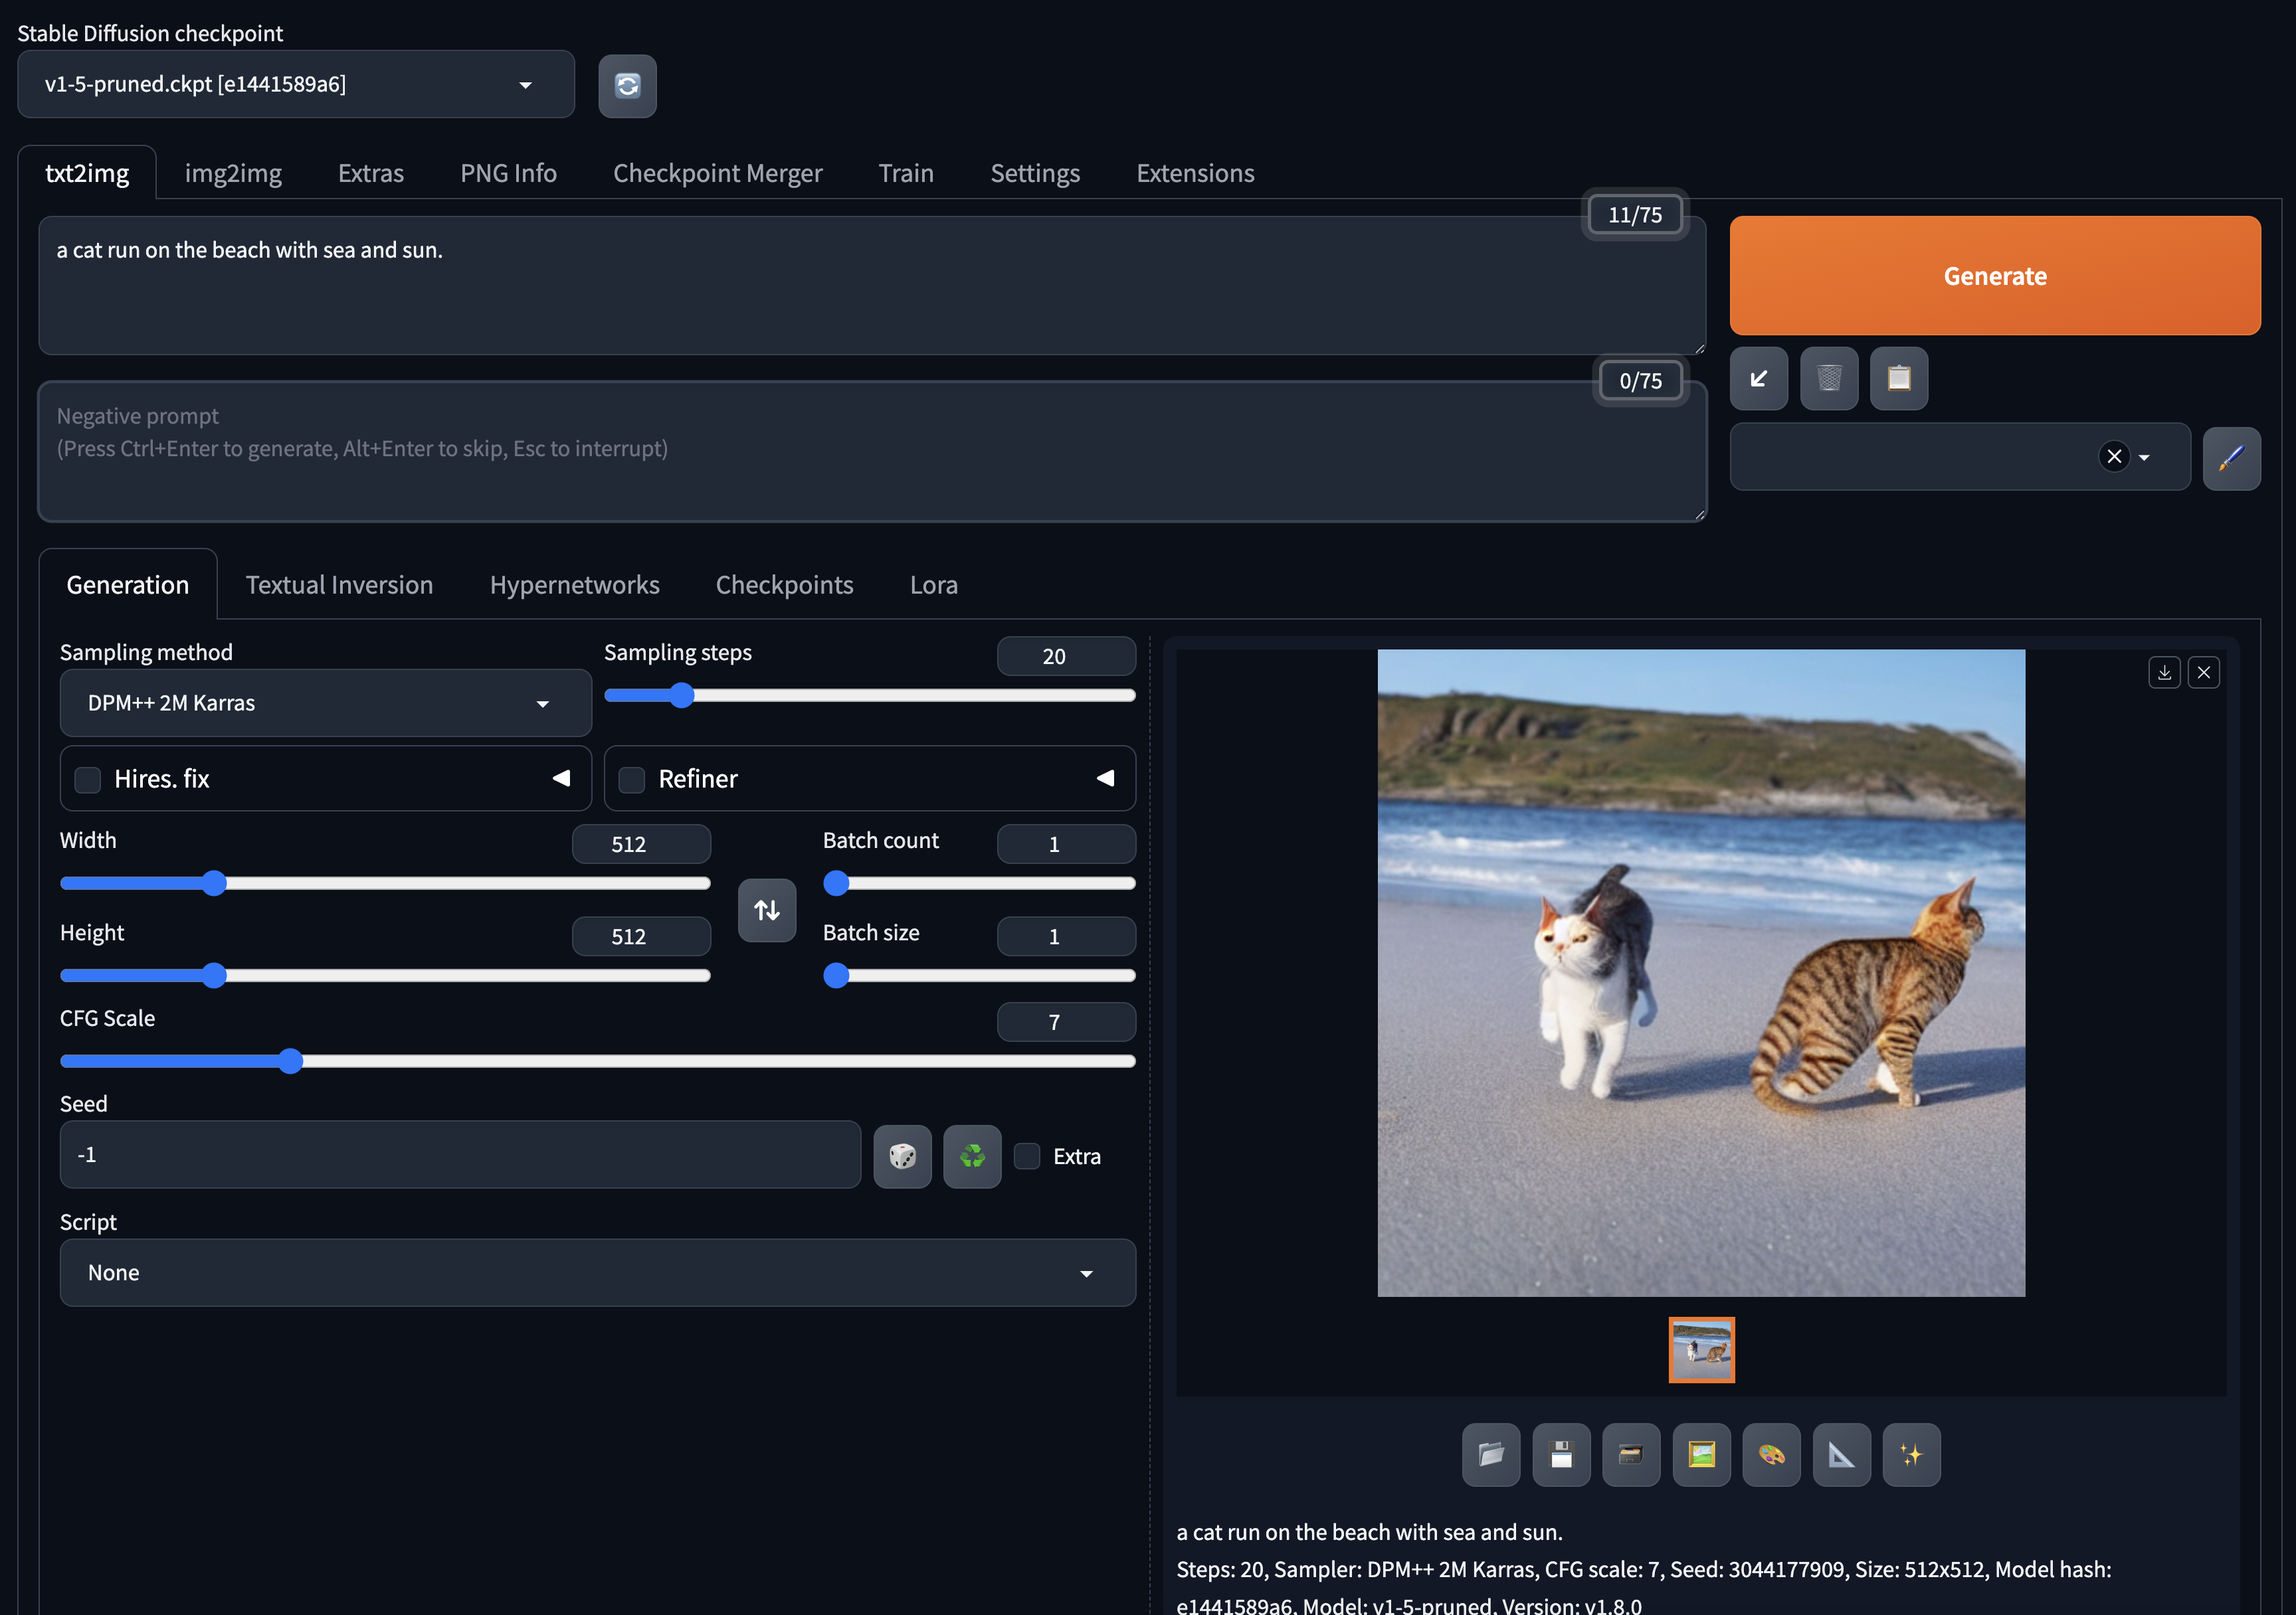Open the Stable Diffusion checkpoint dropdown
This screenshot has width=2296, height=1615.
click(x=295, y=85)
